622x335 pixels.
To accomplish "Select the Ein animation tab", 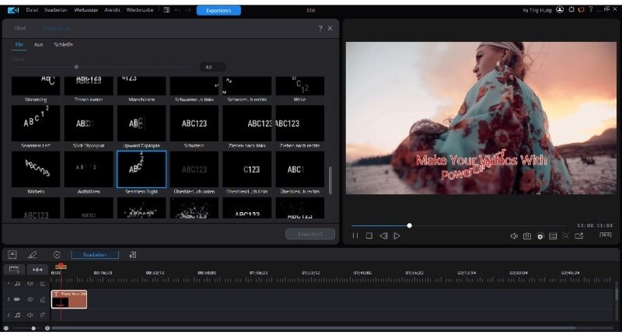I will 19,45.
